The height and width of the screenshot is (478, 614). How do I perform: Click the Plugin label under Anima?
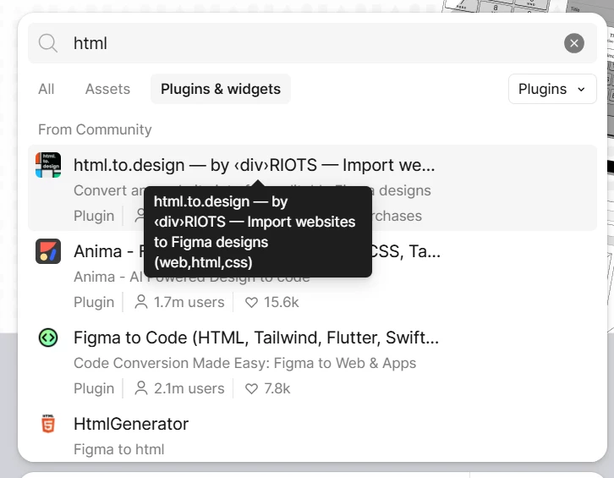click(94, 302)
